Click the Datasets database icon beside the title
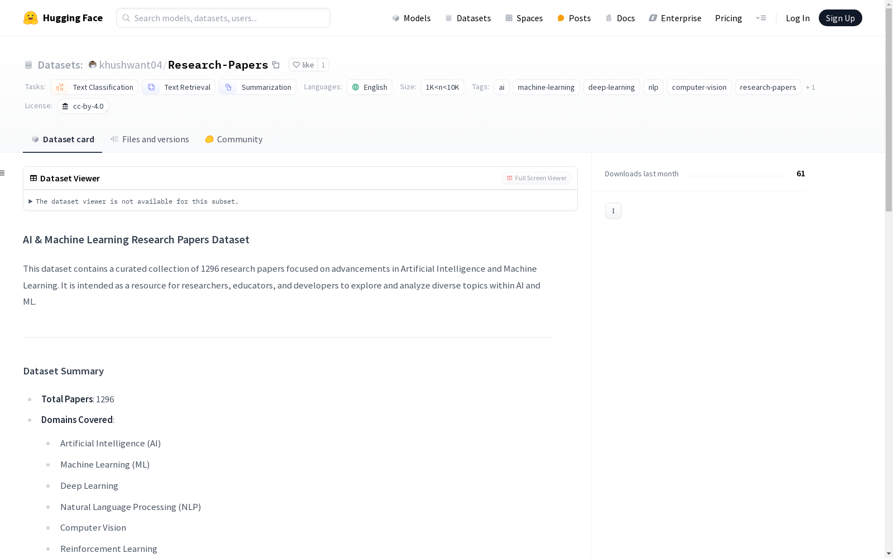This screenshot has height=558, width=893. click(28, 65)
